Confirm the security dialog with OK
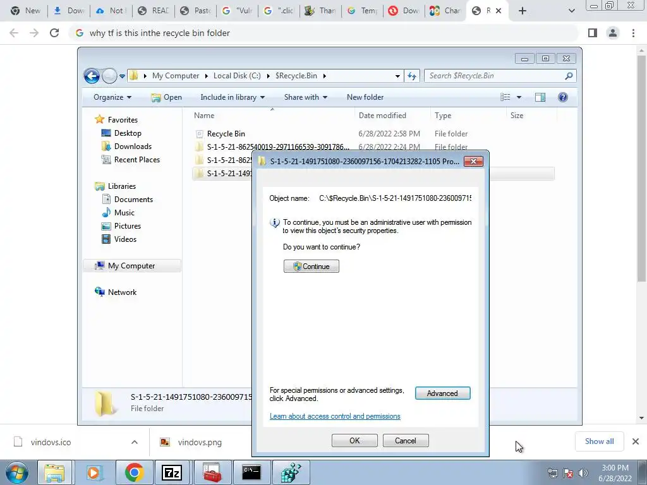The image size is (647, 485). click(x=354, y=440)
